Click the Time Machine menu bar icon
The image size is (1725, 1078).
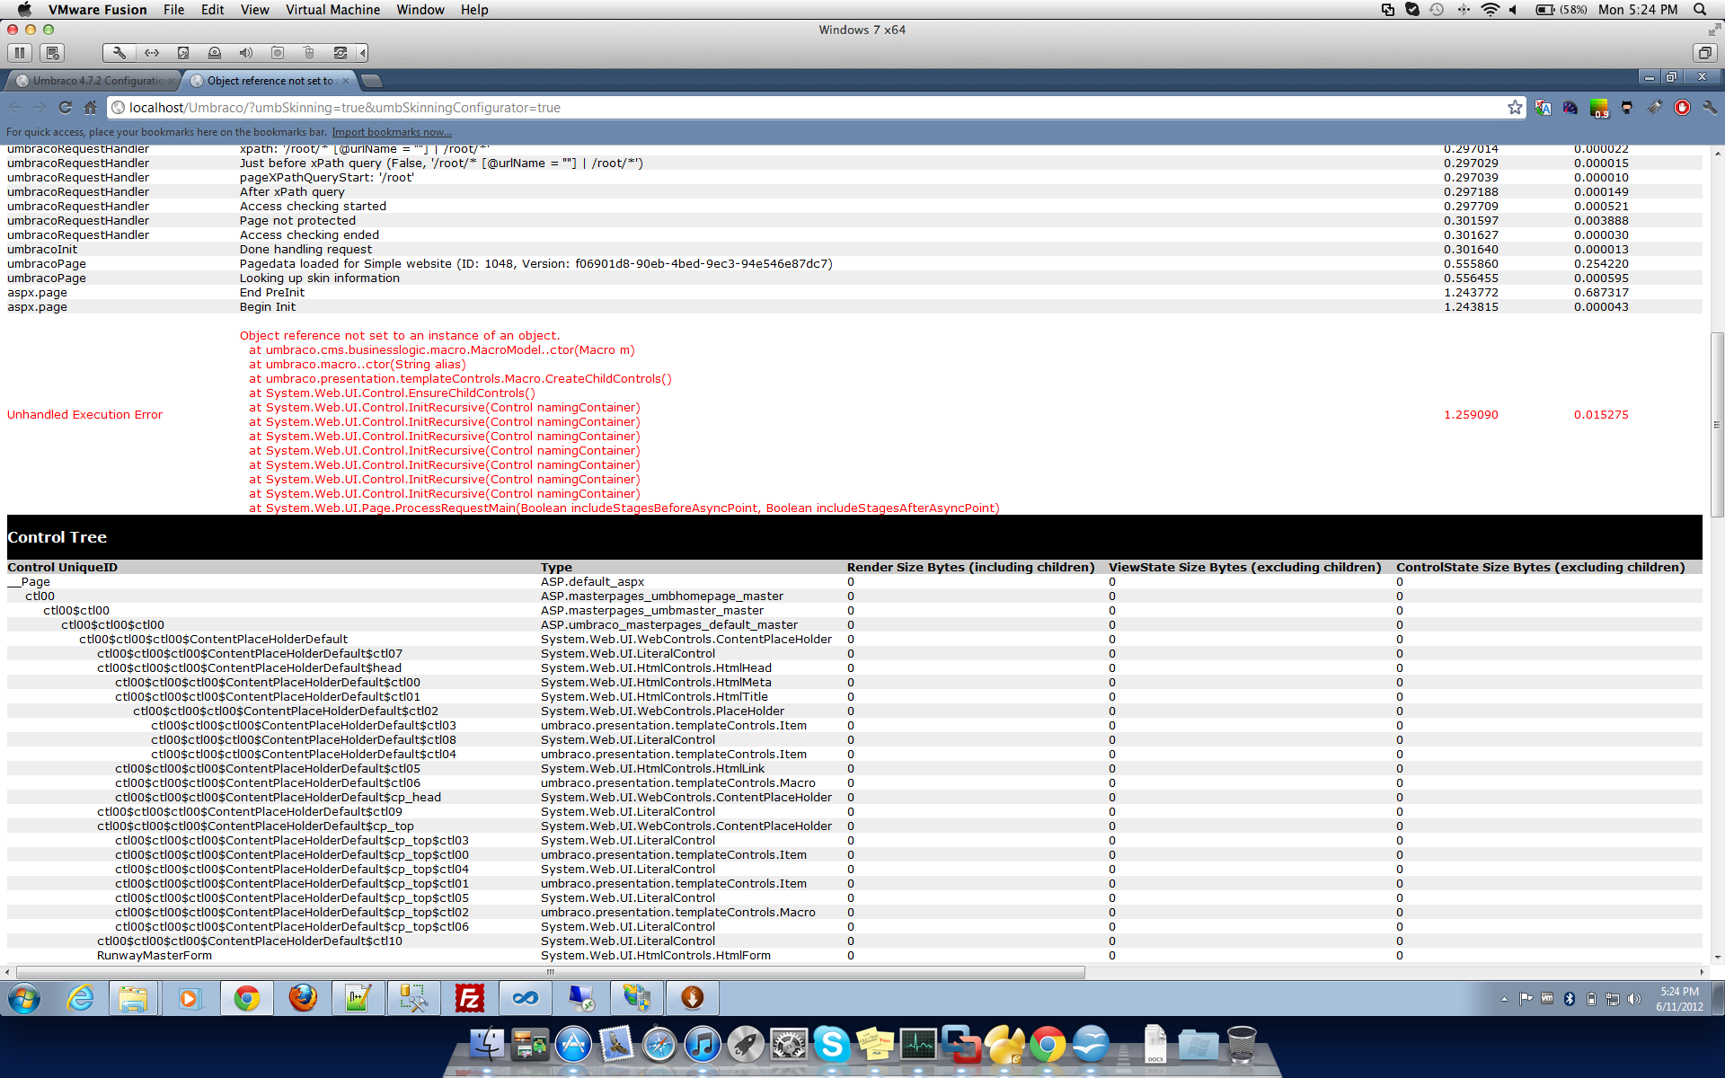click(x=1437, y=10)
